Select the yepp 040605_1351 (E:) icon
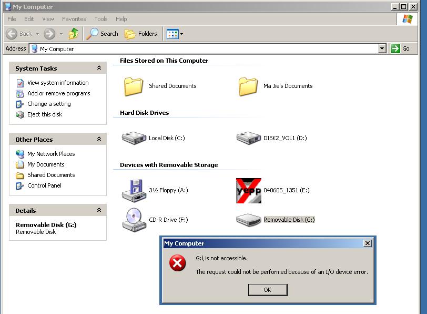The width and height of the screenshot is (427, 314). tap(249, 191)
